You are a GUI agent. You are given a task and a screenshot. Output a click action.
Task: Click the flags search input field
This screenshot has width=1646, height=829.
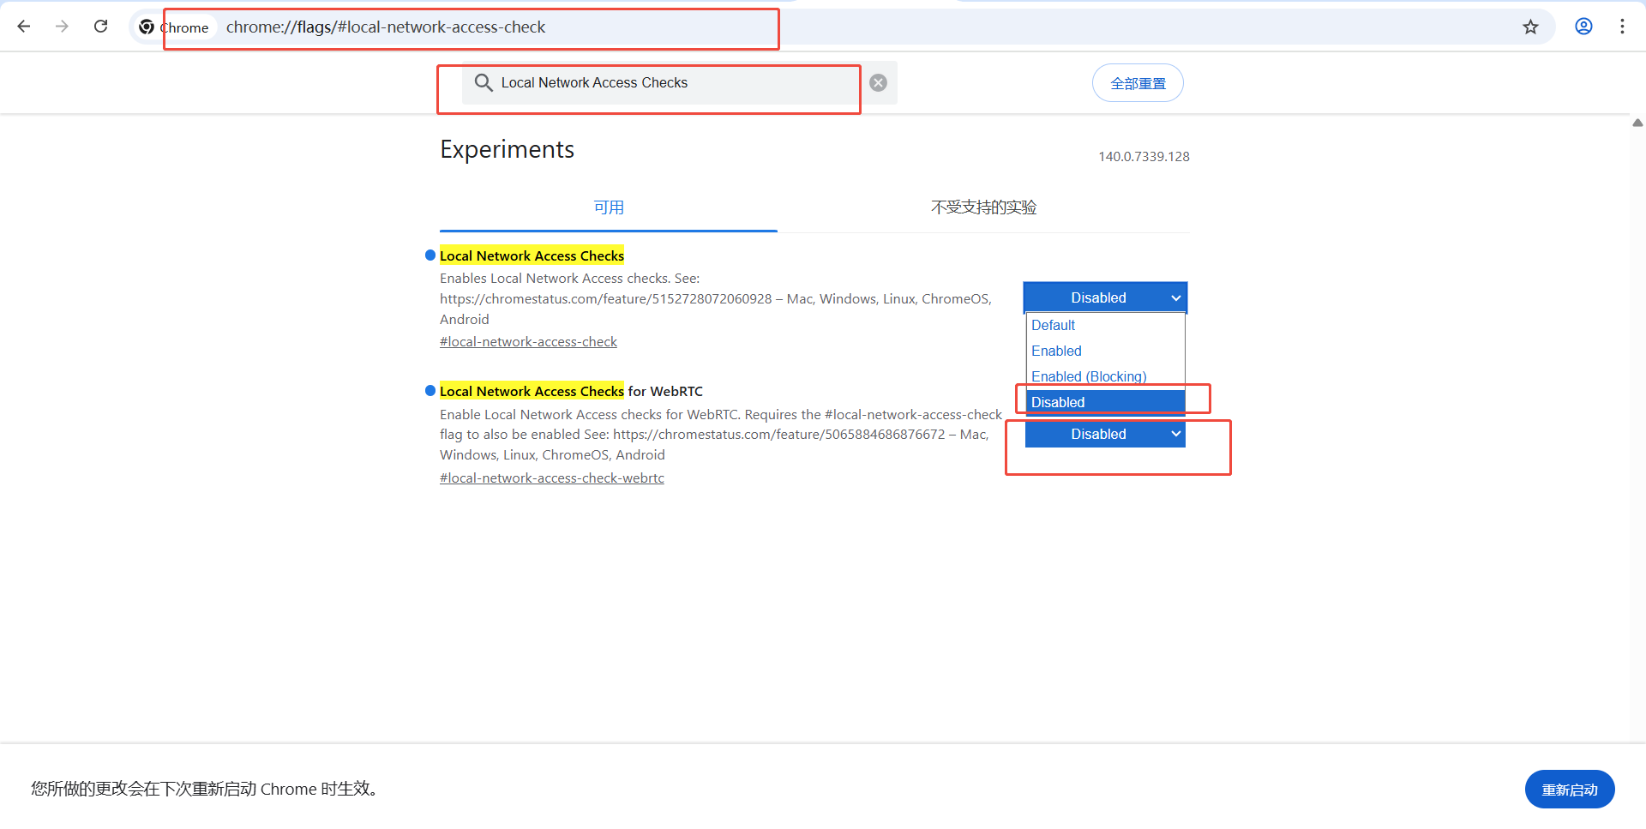point(669,83)
